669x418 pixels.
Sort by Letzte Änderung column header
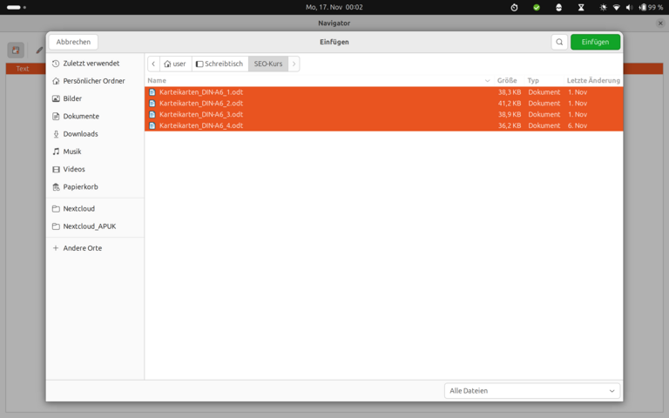coord(593,81)
